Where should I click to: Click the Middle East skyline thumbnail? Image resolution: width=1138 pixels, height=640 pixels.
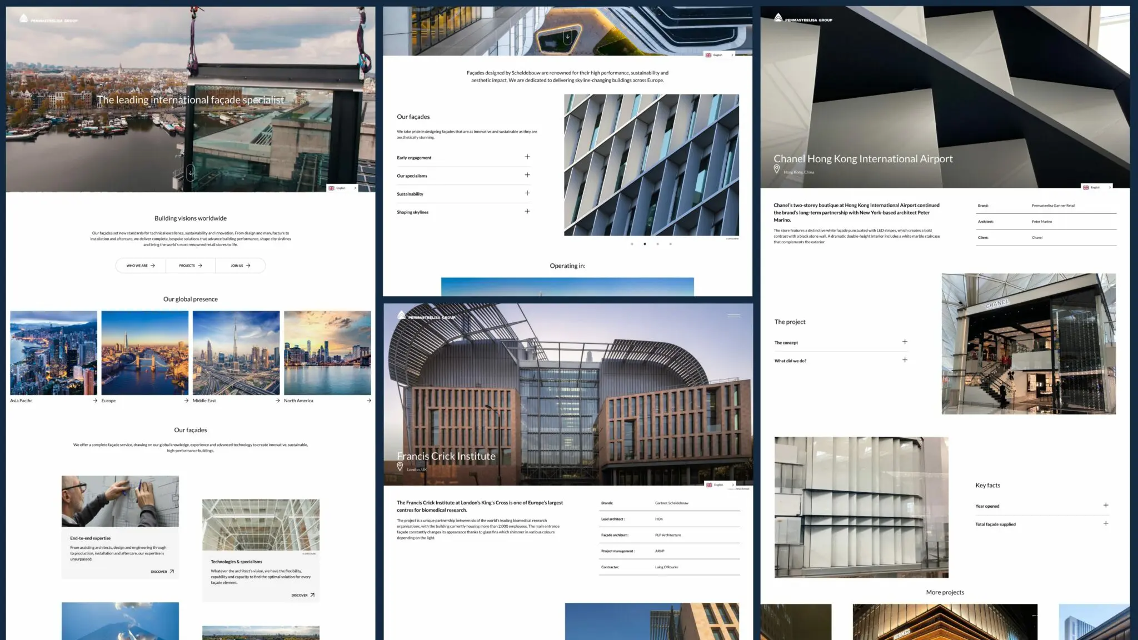pos(237,353)
